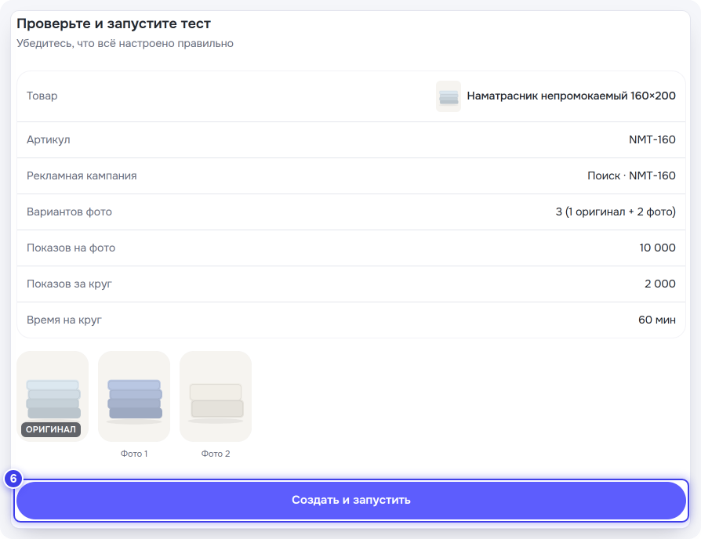Viewport: 701px width, 539px height.
Task: Click the Время на круг label
Action: (x=64, y=320)
